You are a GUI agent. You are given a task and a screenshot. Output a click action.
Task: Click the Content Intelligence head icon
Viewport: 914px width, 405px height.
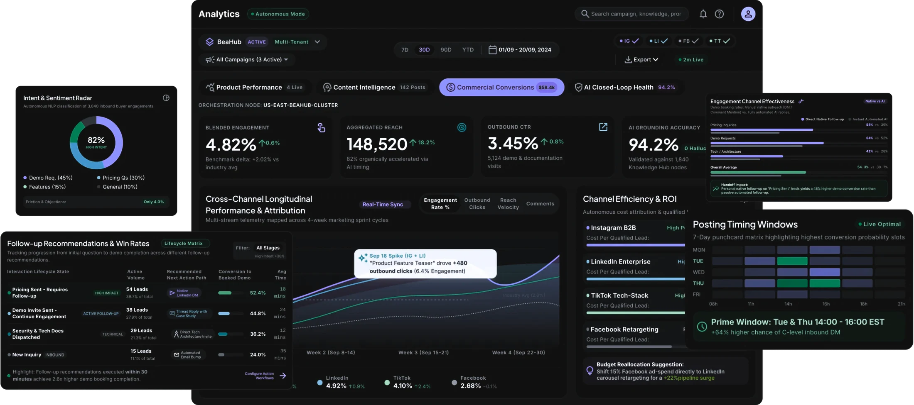(x=327, y=87)
